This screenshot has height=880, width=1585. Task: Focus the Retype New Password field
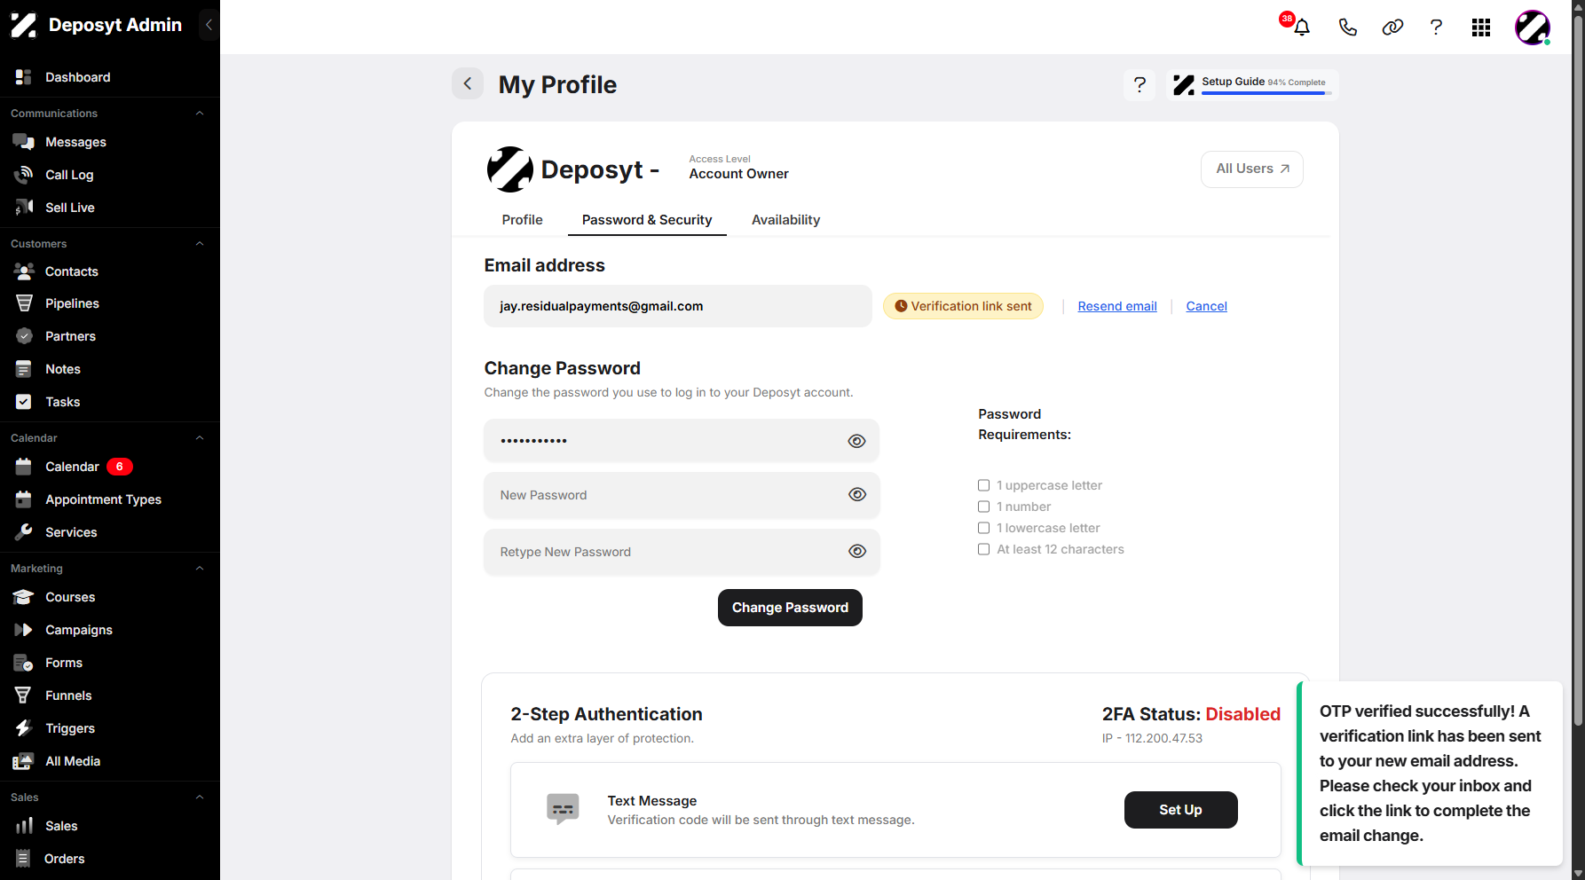click(x=682, y=552)
